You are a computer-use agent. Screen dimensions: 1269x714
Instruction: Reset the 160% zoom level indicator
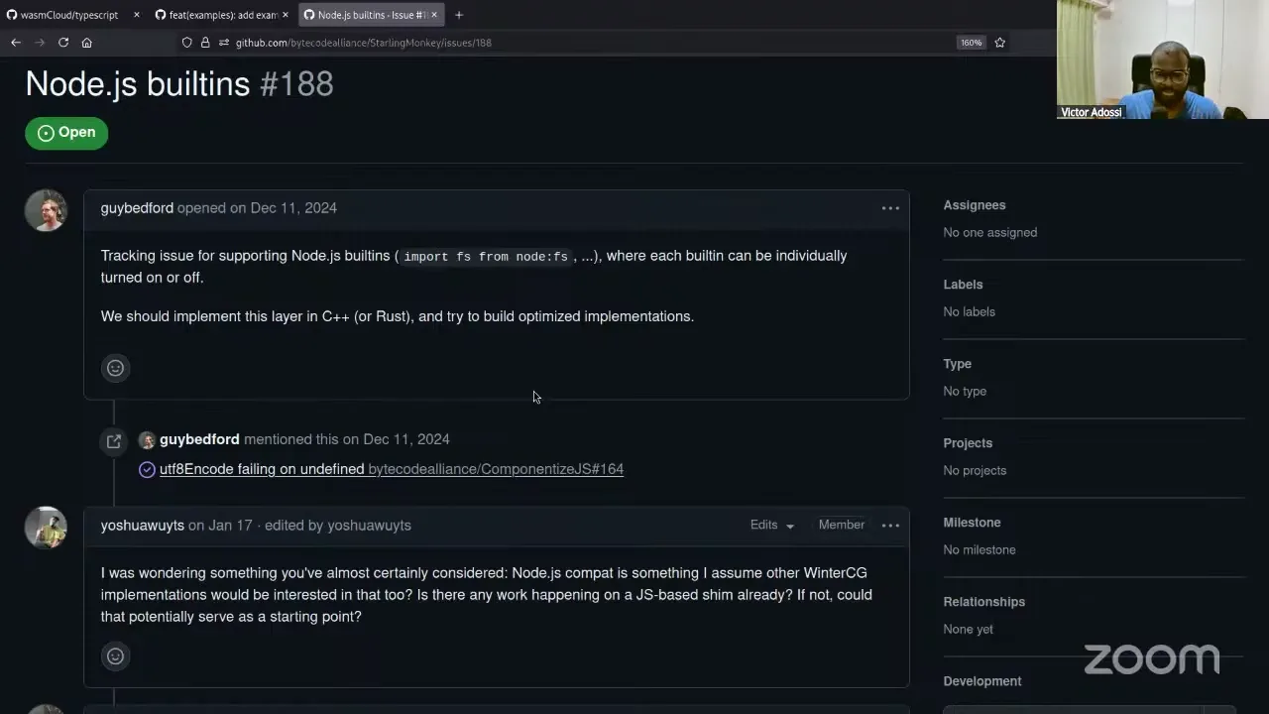(971, 43)
